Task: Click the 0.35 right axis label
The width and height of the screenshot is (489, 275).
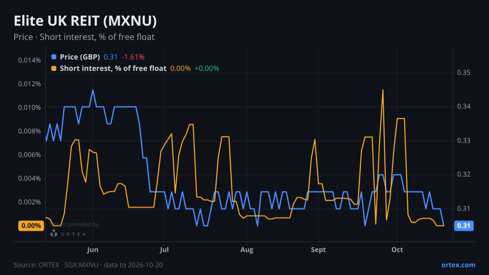Action: click(x=464, y=73)
